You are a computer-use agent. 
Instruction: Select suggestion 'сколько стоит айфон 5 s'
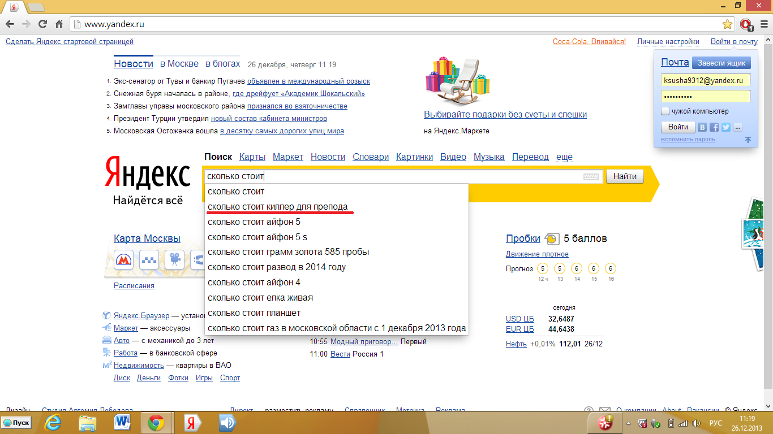(257, 237)
